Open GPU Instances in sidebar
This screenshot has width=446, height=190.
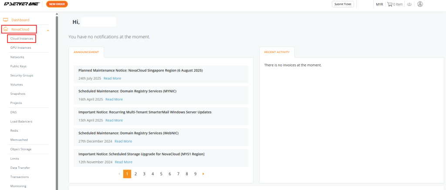tap(21, 48)
